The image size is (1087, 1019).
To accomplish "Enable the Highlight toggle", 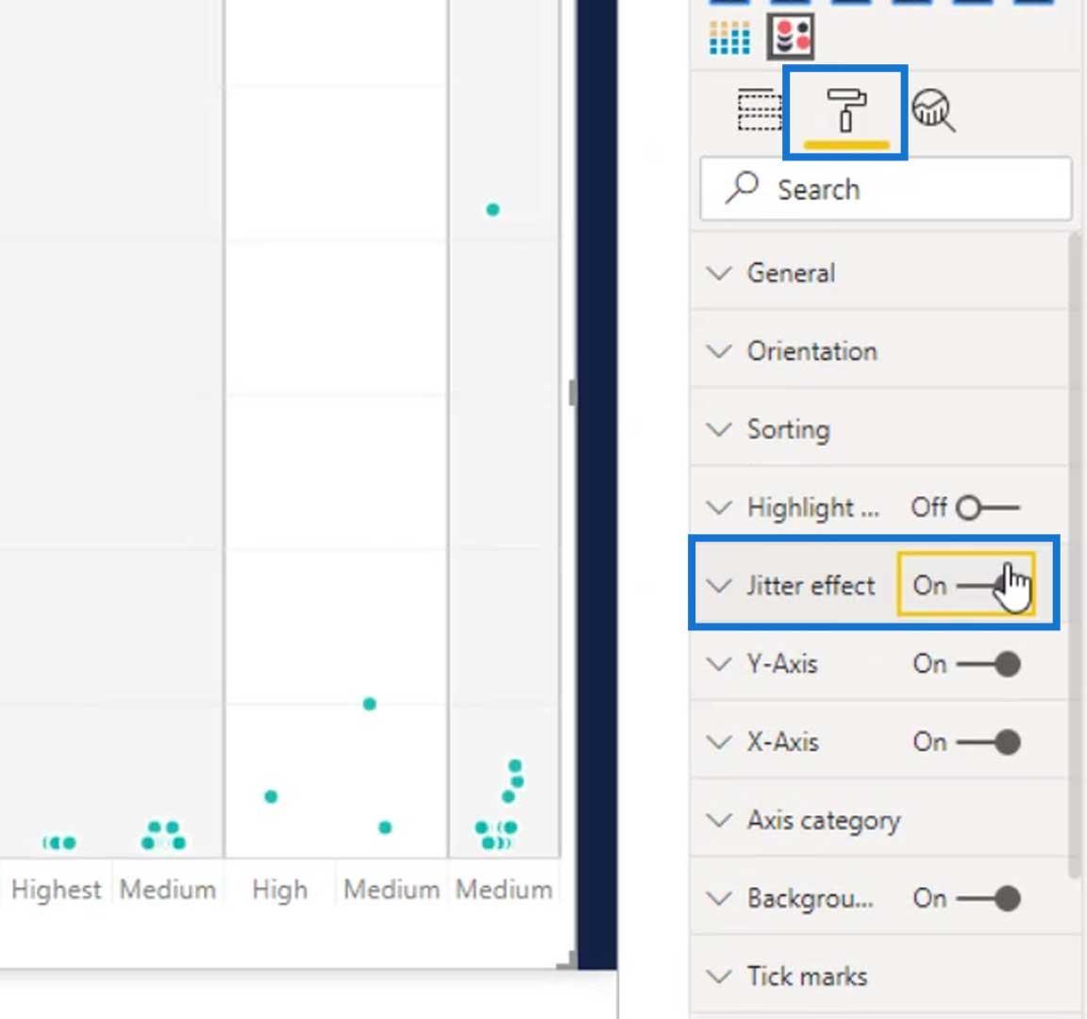I will pos(985,508).
